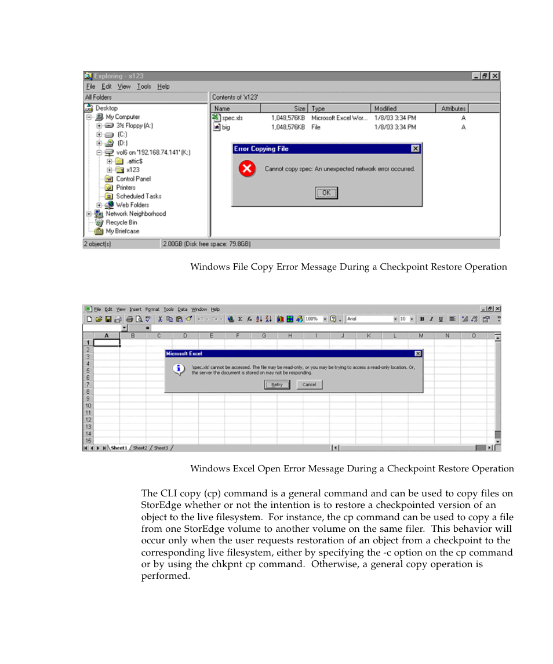Click the New workbook icon in Excel toolbar
553x664 pixels.
click(x=89, y=320)
